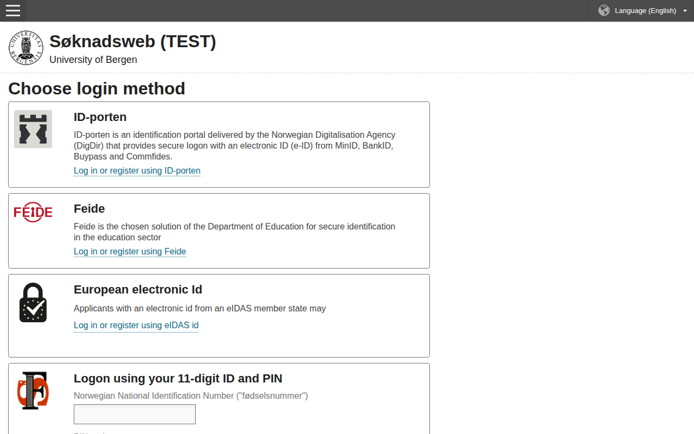Select the Feide login method panel
Screen dimensions: 694x434
(219, 231)
